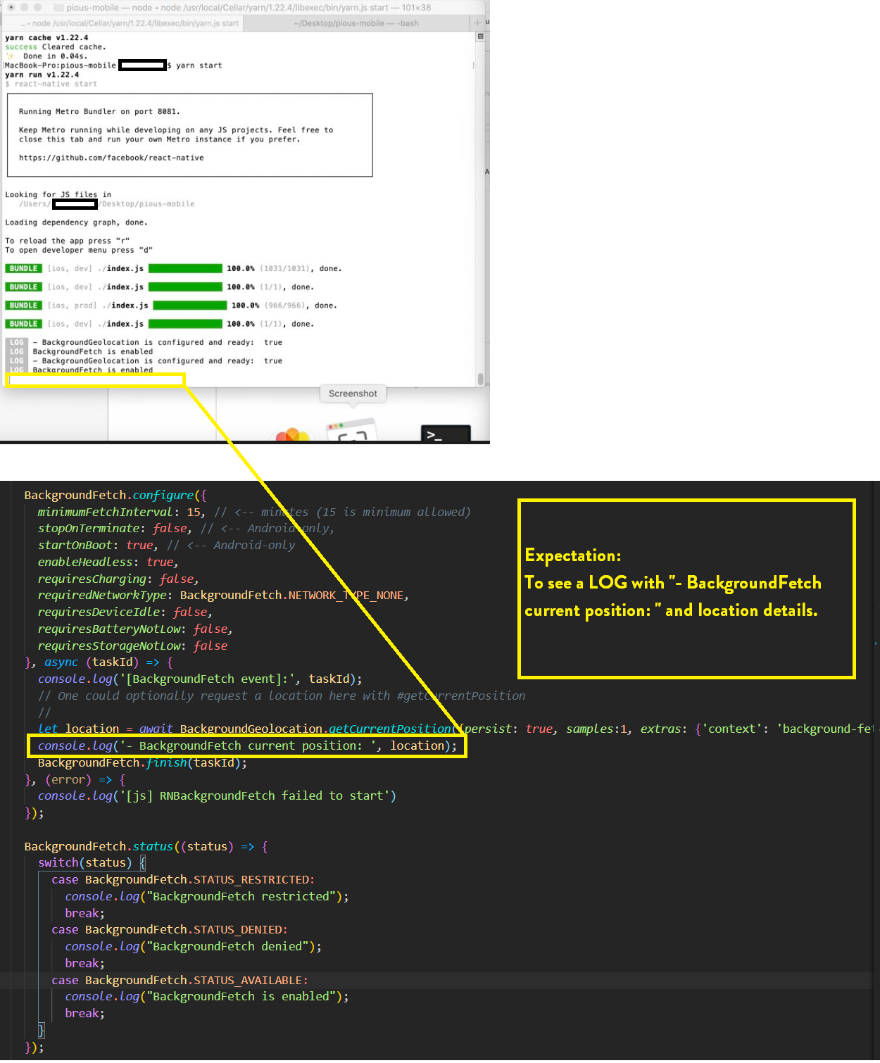This screenshot has height=1063, width=880.
Task: Click the yellow Expectation note box
Action: pos(686,588)
